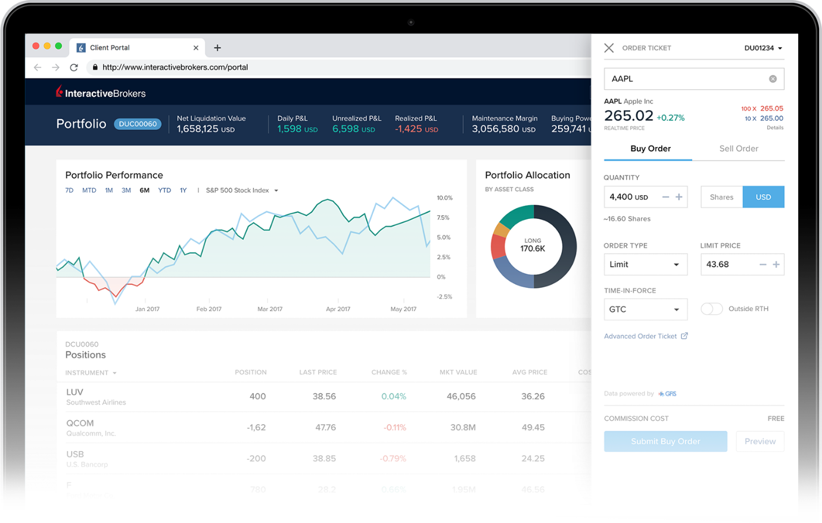
Task: Click the InteractiveBrokers logo
Action: (x=101, y=92)
